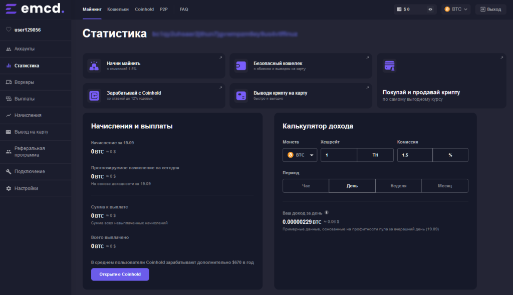This screenshot has width=513, height=295.
Task: Toggle balance visibility eye icon
Action: [430, 9]
